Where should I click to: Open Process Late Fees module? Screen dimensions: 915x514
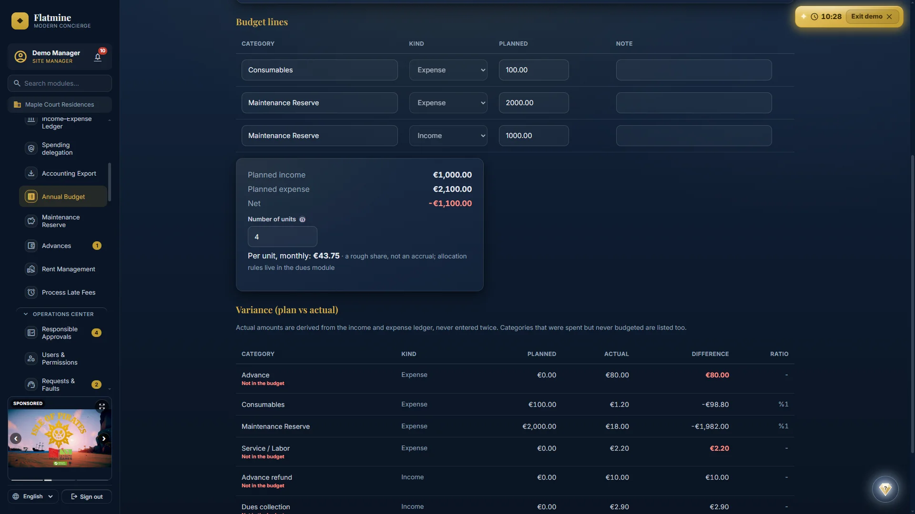coord(63,292)
